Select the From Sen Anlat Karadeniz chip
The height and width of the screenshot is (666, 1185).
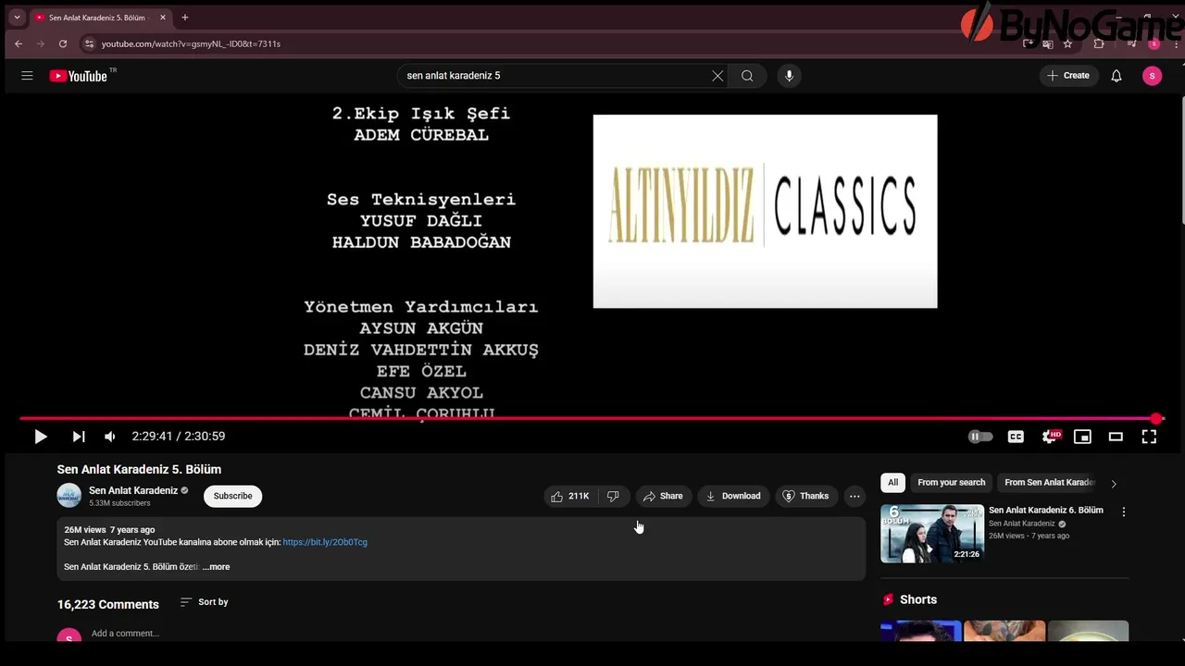coord(1050,483)
